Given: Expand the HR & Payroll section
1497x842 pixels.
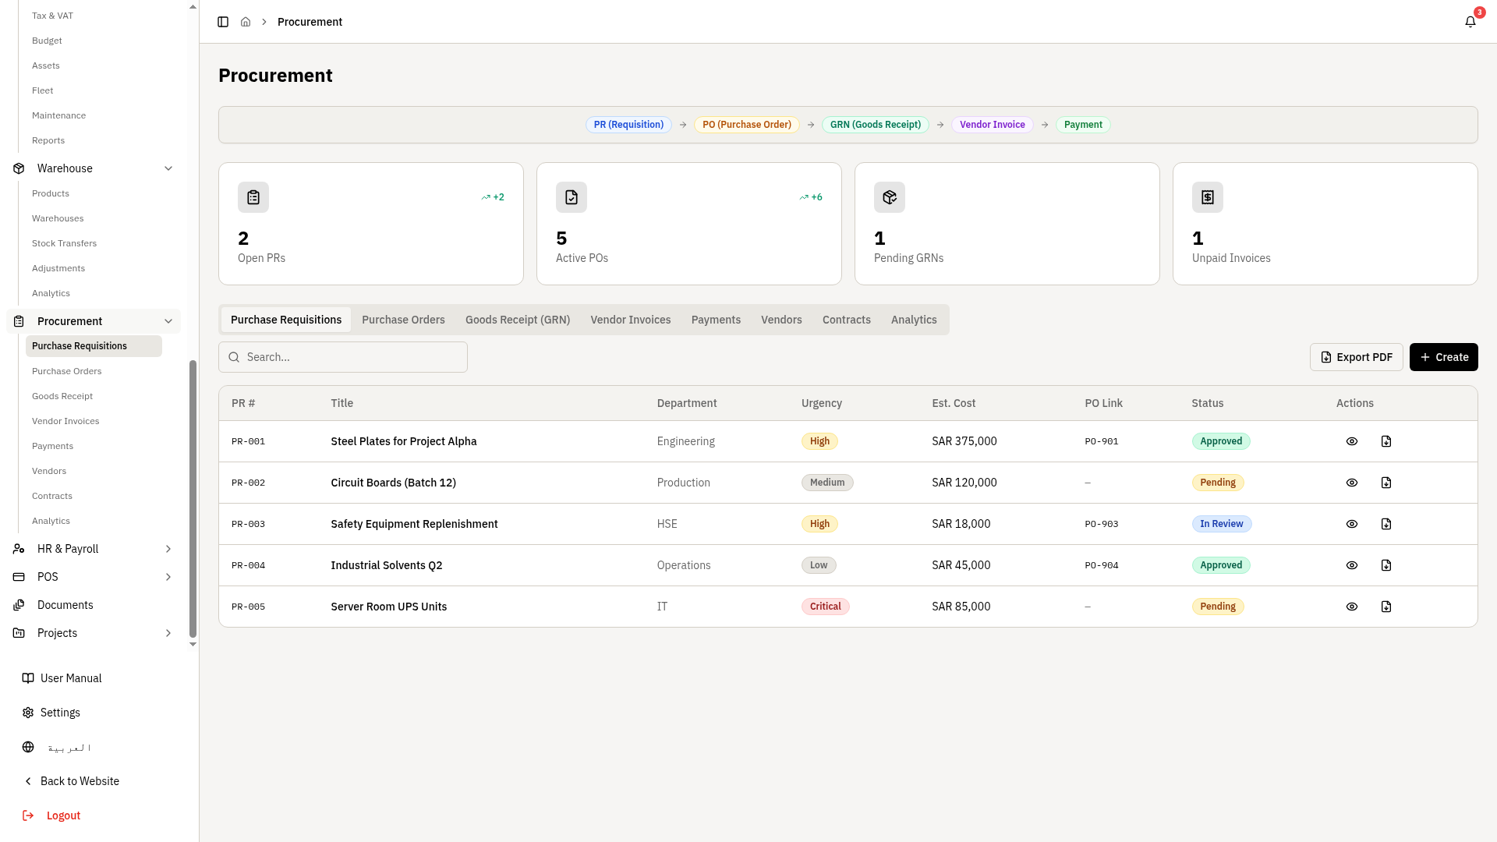Looking at the screenshot, I should coord(168,549).
